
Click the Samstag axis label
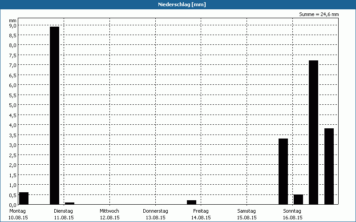coord(247,211)
